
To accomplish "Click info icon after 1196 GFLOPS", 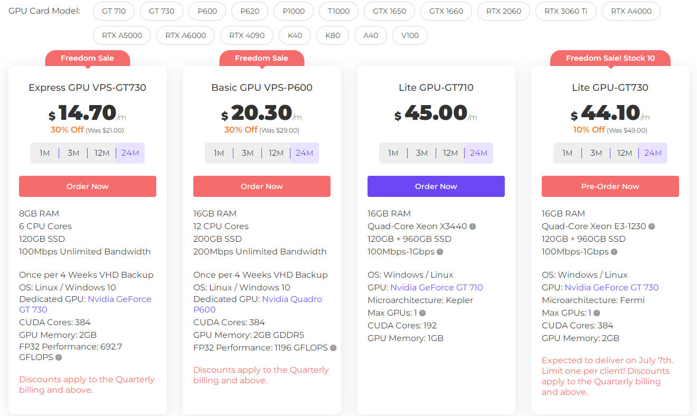I will click(333, 348).
